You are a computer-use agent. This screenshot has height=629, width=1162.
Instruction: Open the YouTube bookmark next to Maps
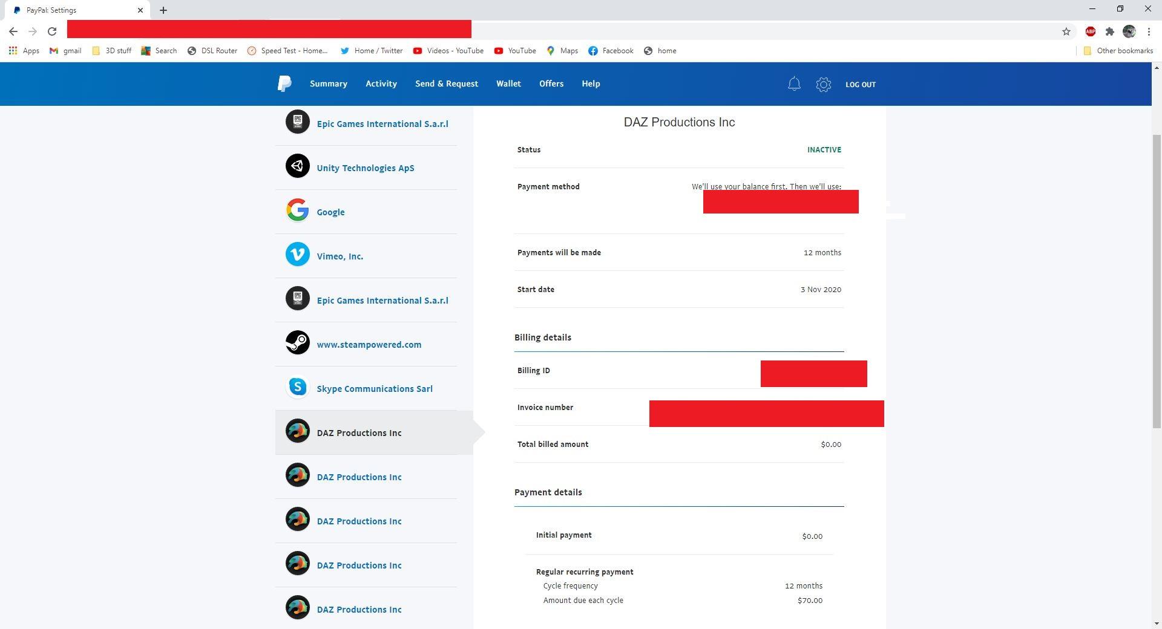(x=515, y=51)
